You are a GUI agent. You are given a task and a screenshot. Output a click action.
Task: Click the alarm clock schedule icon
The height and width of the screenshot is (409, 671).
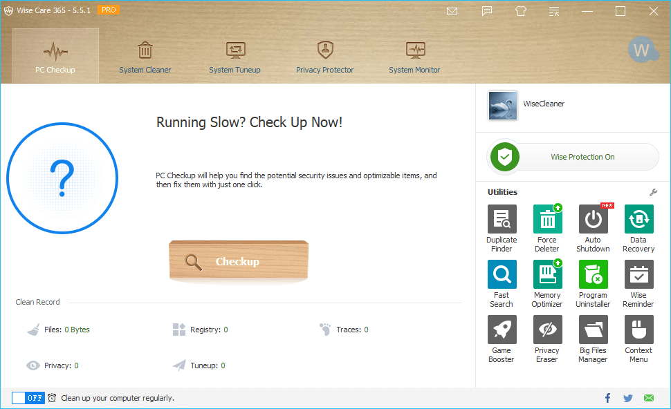pyautogui.click(x=52, y=398)
